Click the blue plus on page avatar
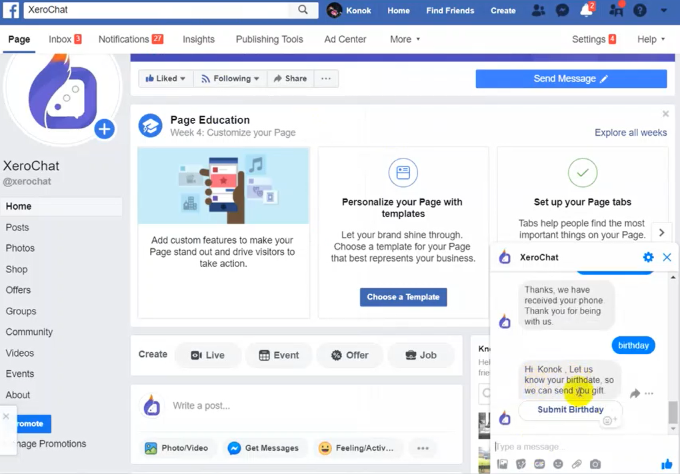The image size is (680, 474). click(105, 128)
